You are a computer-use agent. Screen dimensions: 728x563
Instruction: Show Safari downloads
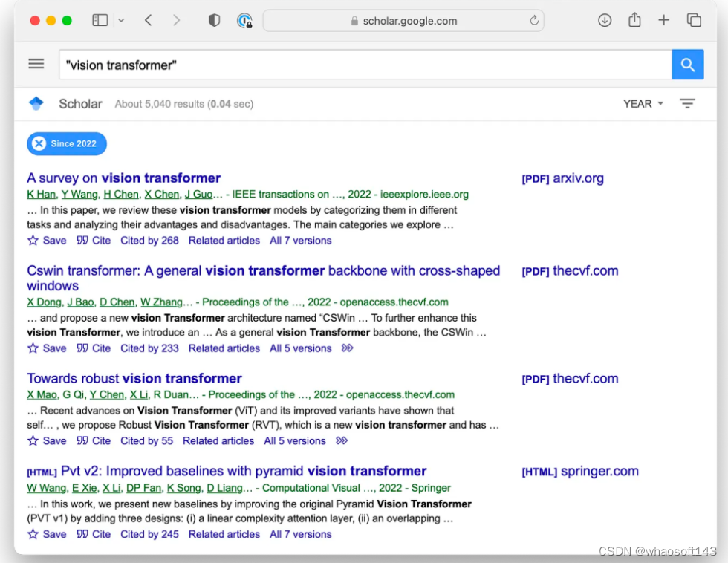pos(605,20)
